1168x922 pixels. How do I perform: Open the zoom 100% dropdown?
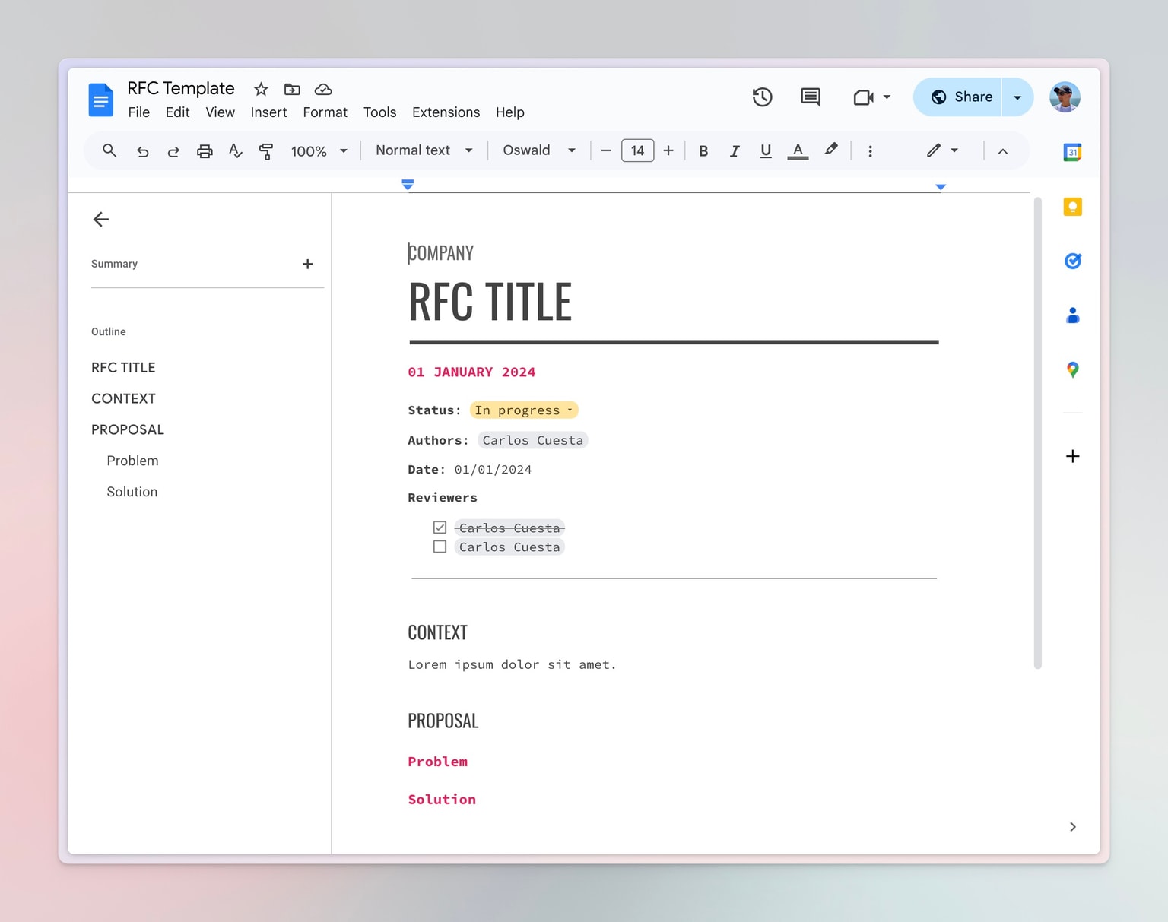(x=319, y=151)
